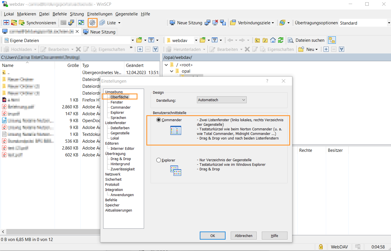This screenshot has width=391, height=251.
Task: Select the Explorer interface radio button
Action: pos(158,160)
